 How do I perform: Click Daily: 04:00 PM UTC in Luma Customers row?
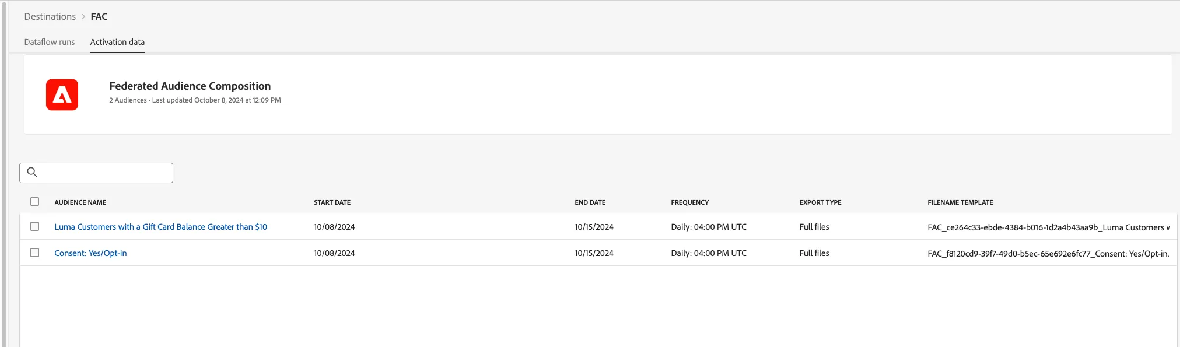(709, 227)
